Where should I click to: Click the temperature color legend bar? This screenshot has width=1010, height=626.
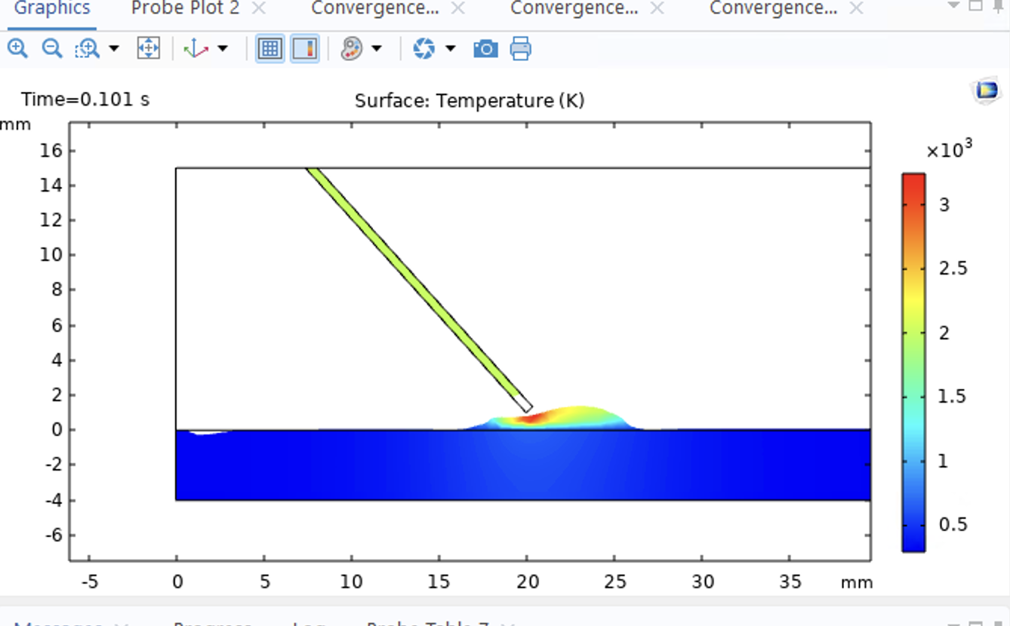click(913, 362)
